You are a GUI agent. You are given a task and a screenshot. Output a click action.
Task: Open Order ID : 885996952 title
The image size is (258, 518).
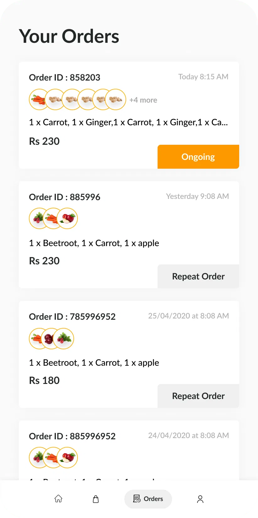coord(72,436)
